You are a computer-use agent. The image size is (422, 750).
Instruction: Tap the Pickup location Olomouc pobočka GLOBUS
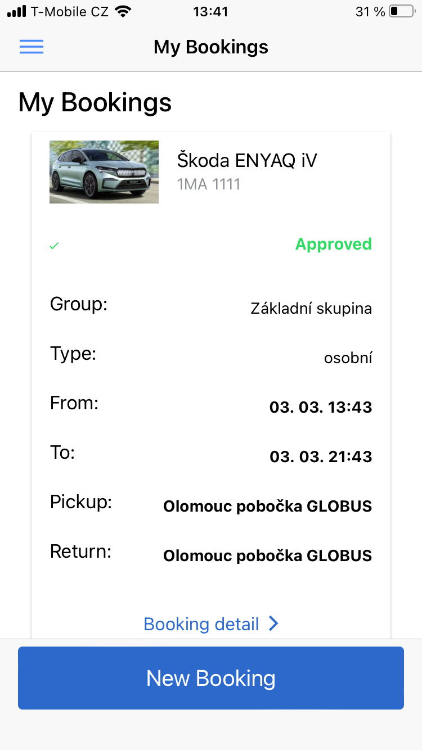click(x=267, y=507)
